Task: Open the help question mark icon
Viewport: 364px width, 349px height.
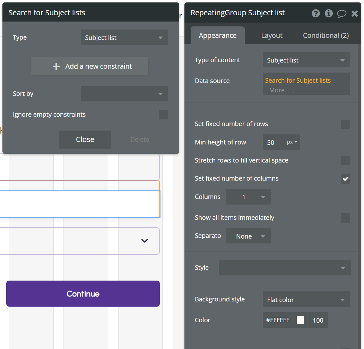Action: click(315, 14)
